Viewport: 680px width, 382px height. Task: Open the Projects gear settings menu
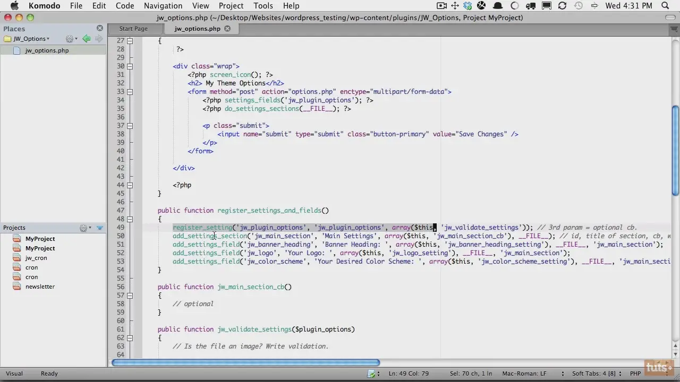click(x=85, y=228)
